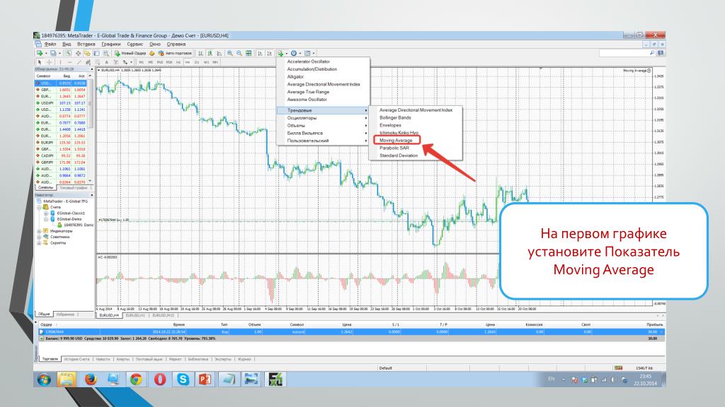The image size is (725, 407).
Task: Select GBPJPY row in Market Watch
Action: [x=62, y=163]
